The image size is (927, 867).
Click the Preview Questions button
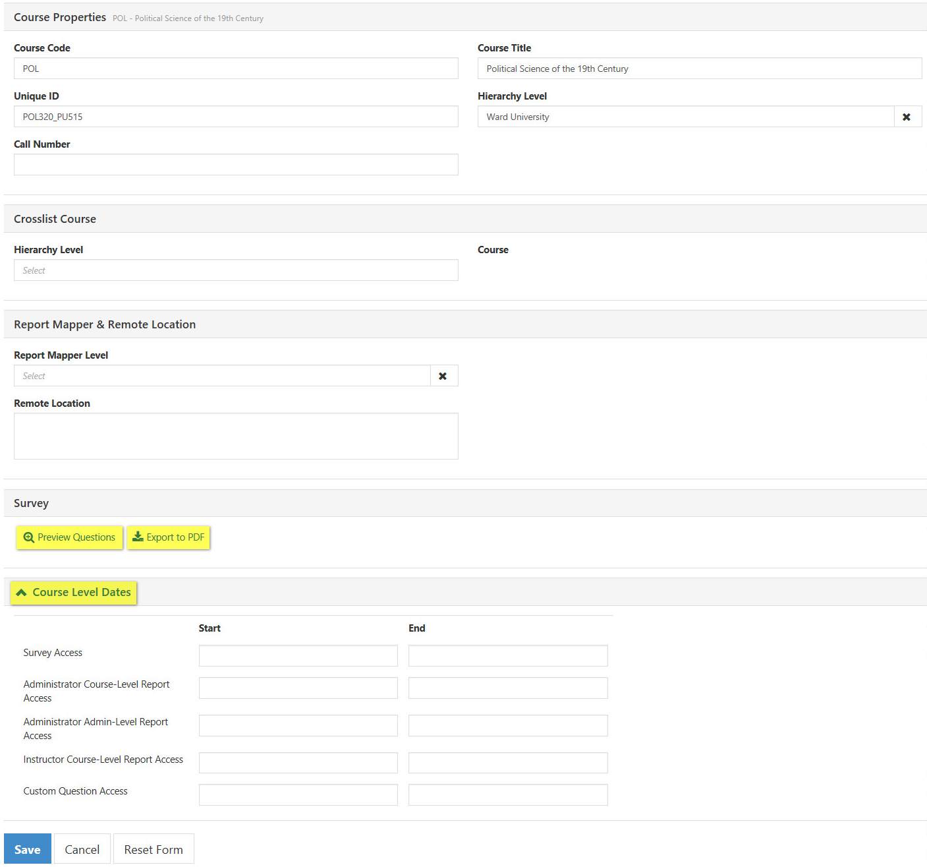(x=69, y=537)
